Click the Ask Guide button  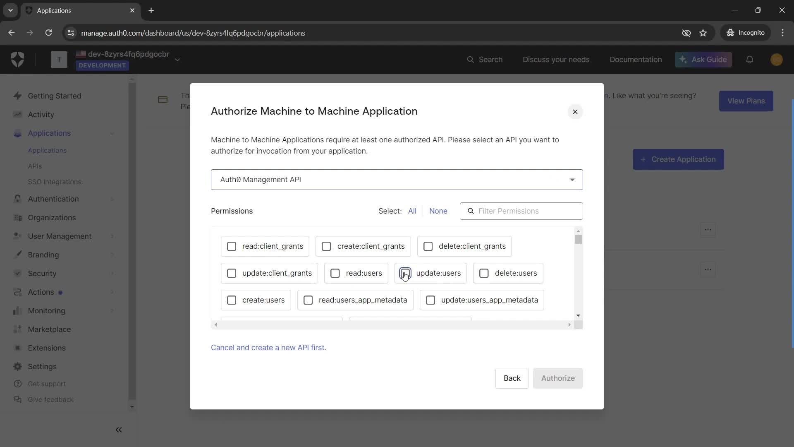(x=703, y=60)
